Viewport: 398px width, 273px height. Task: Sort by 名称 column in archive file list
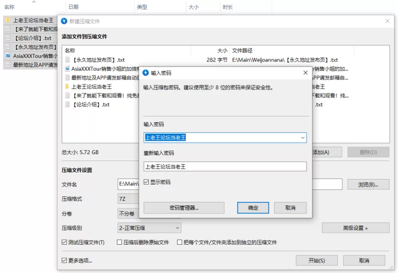pos(126,51)
